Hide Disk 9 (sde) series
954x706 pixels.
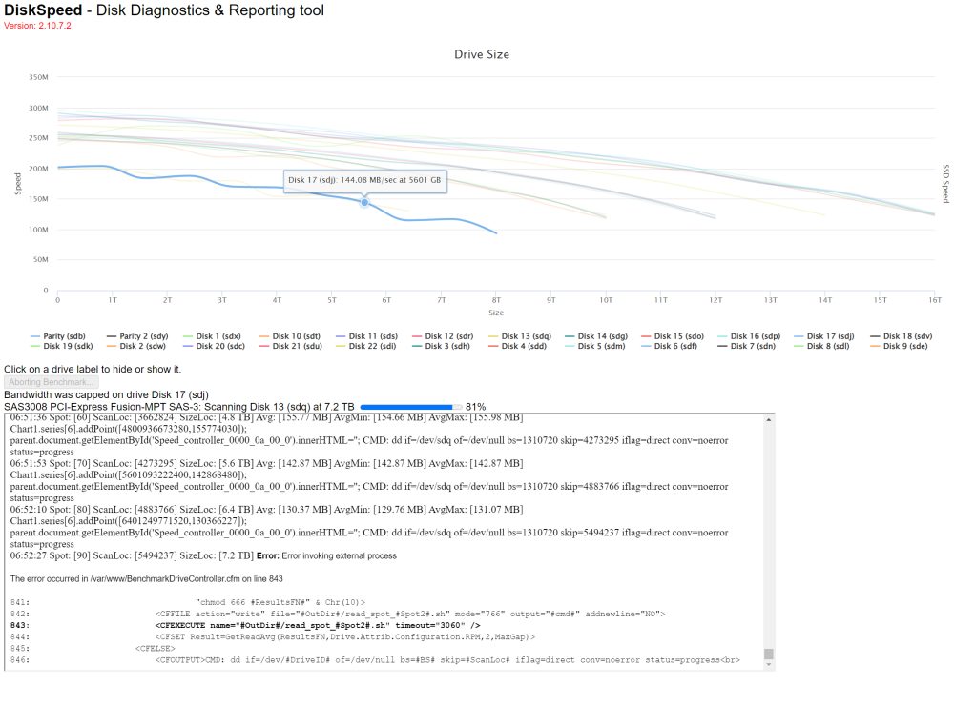tap(900, 346)
